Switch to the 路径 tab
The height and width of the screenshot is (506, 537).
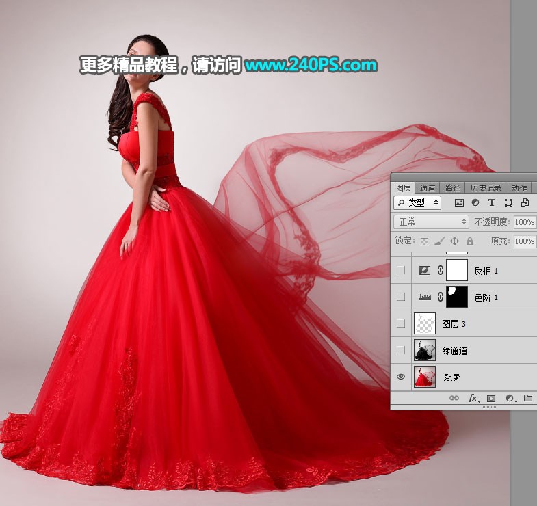(x=452, y=188)
